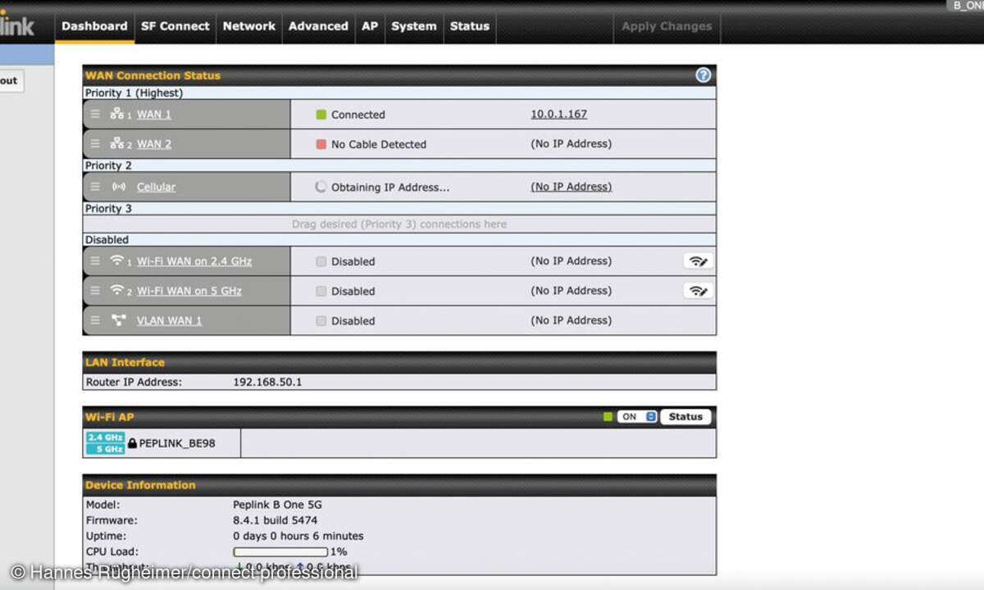Click the Cellular row drag handle icon

click(95, 187)
